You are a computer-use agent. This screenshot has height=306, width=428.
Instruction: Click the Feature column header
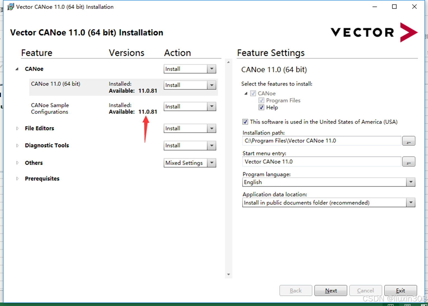[37, 53]
